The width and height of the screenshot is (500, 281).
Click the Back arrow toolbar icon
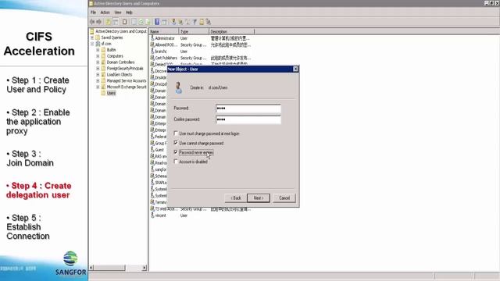92,22
